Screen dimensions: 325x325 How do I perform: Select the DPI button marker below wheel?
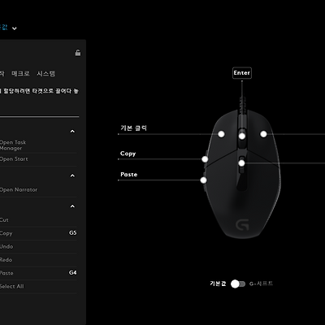click(241, 163)
